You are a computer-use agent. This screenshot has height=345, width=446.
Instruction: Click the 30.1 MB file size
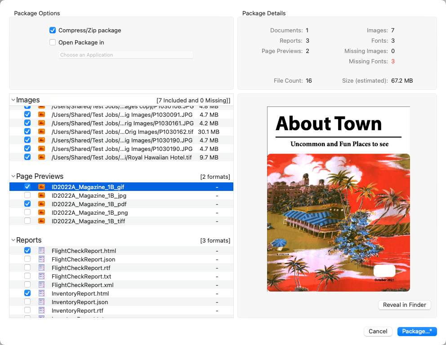point(209,132)
